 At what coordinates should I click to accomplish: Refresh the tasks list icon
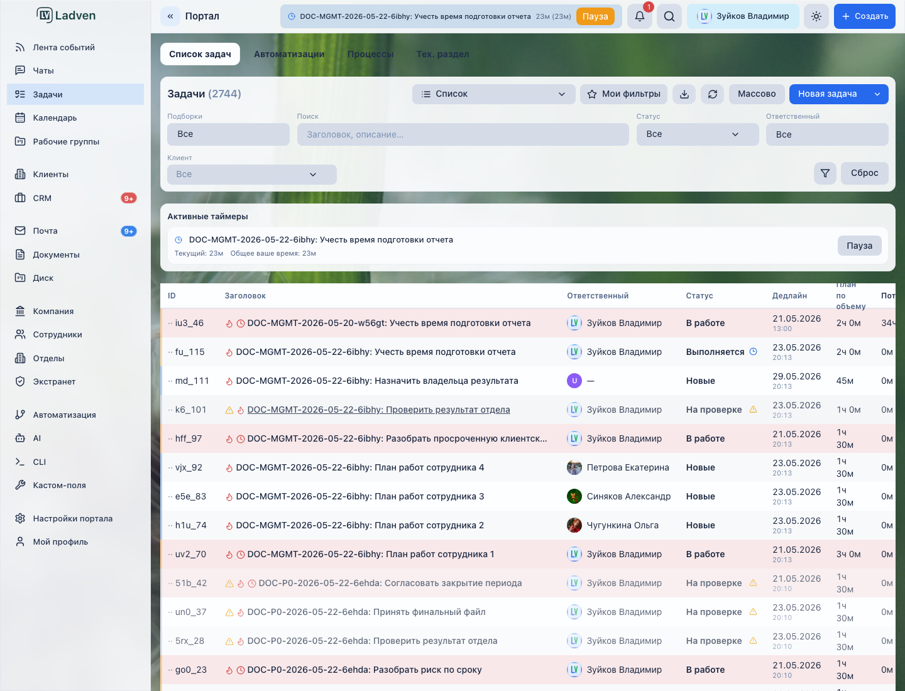[713, 94]
